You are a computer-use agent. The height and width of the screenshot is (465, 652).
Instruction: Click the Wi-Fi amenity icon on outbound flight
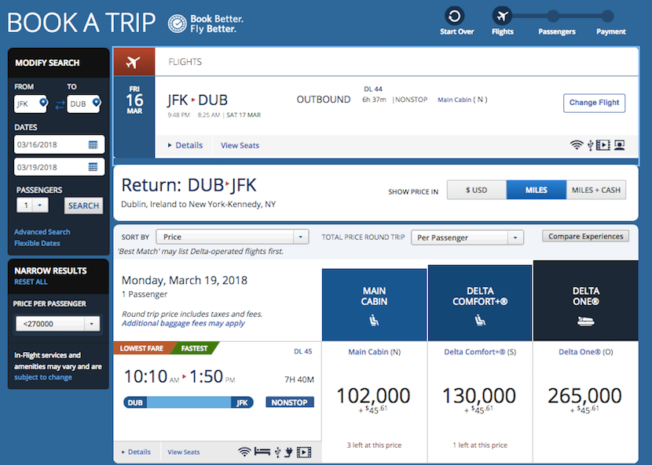[x=577, y=145]
